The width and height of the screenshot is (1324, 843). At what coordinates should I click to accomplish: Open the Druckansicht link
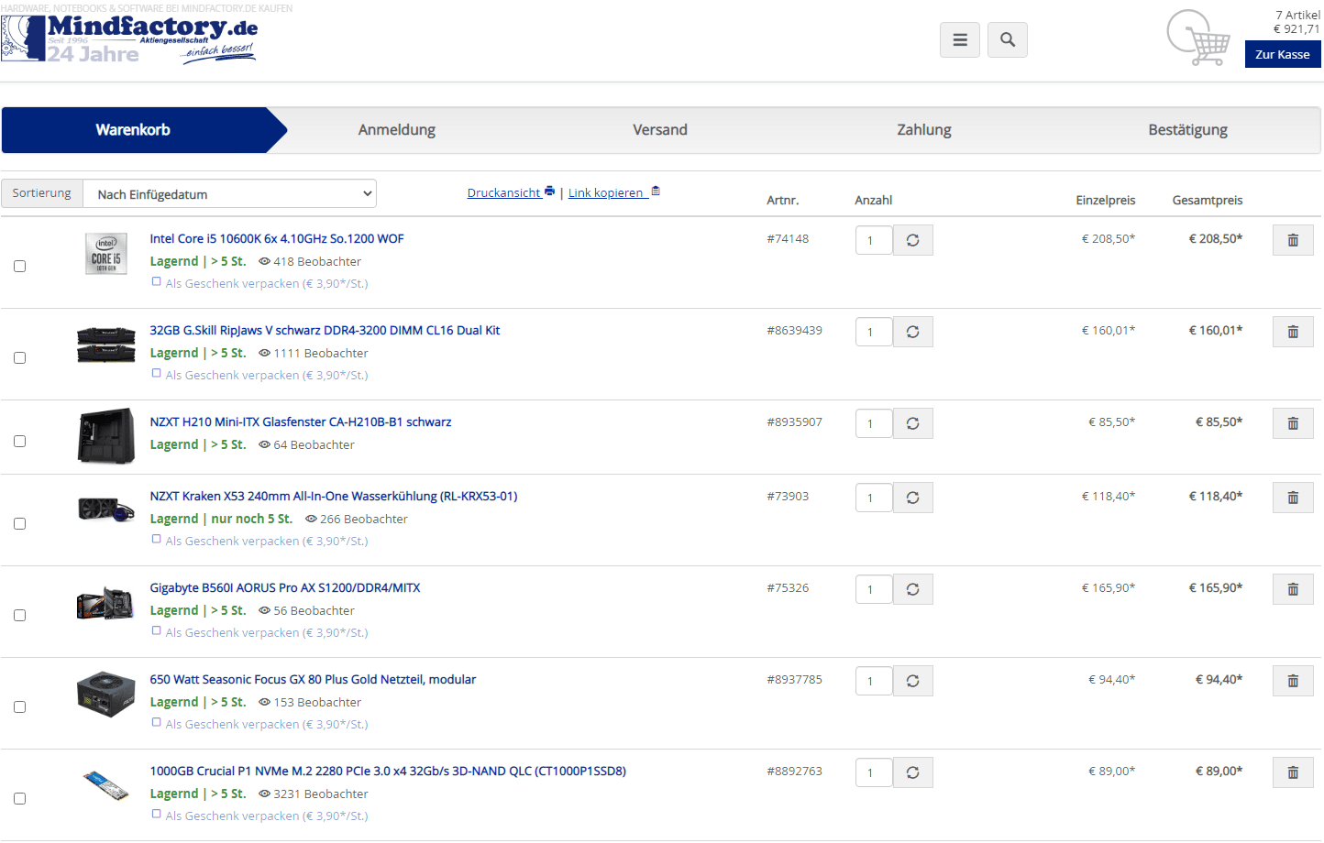click(504, 192)
